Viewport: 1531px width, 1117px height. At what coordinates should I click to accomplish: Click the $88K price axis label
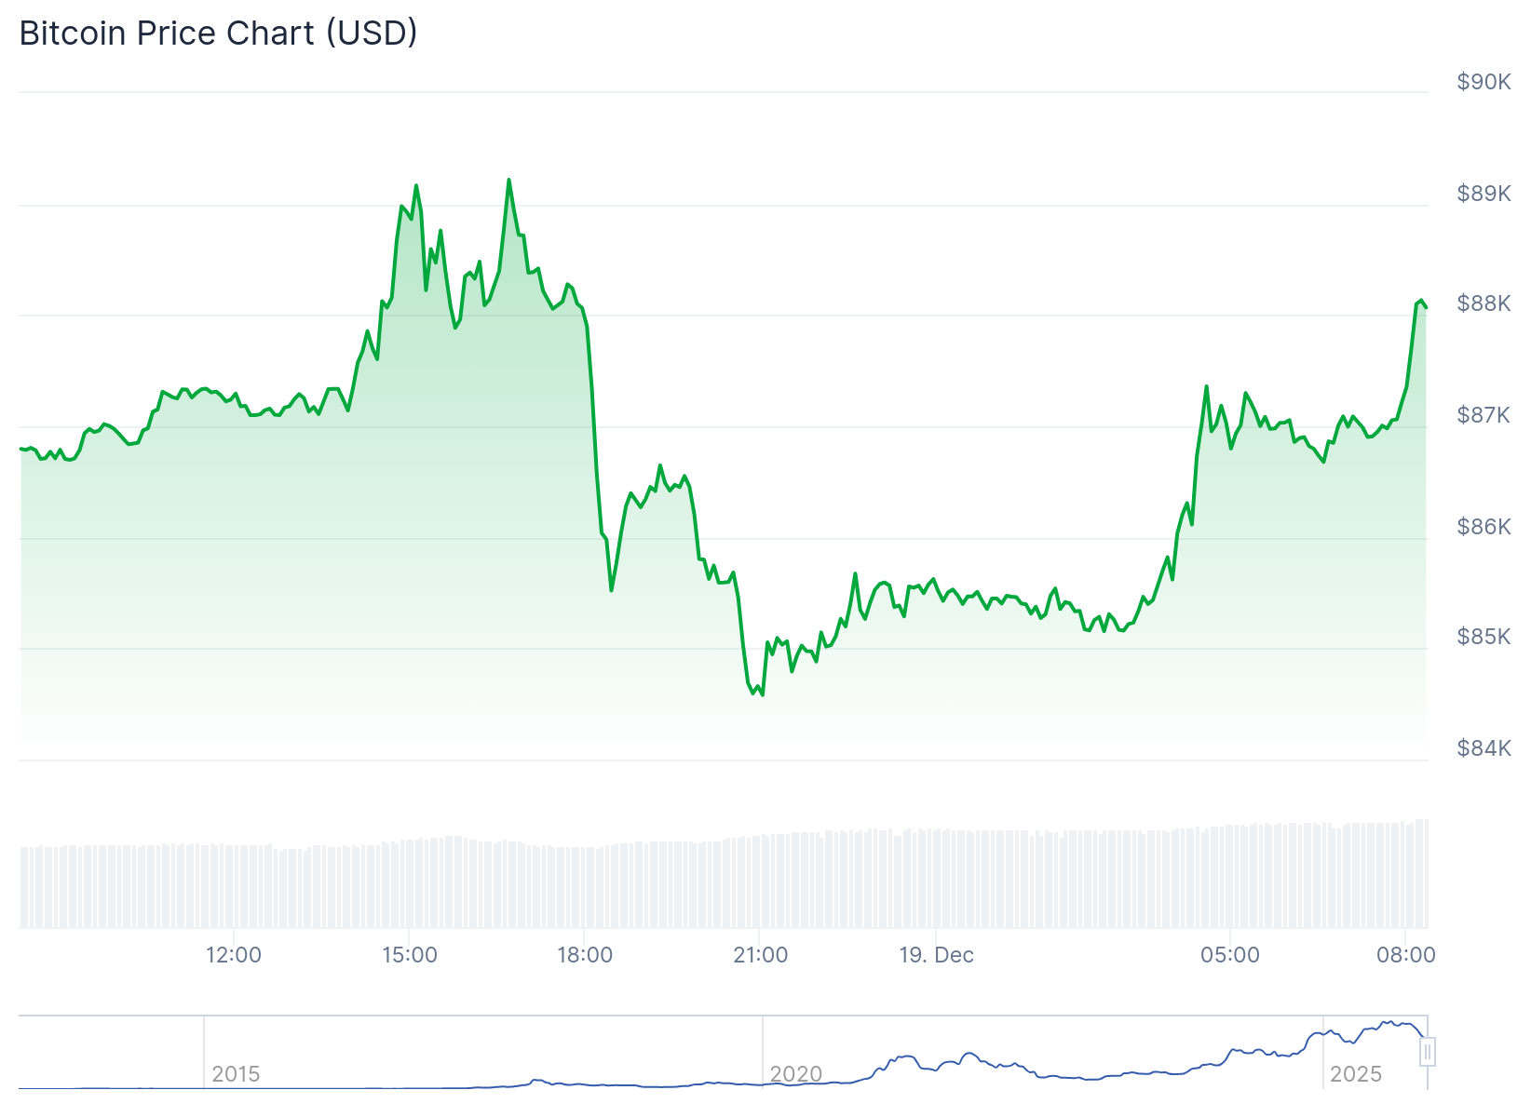1484,303
